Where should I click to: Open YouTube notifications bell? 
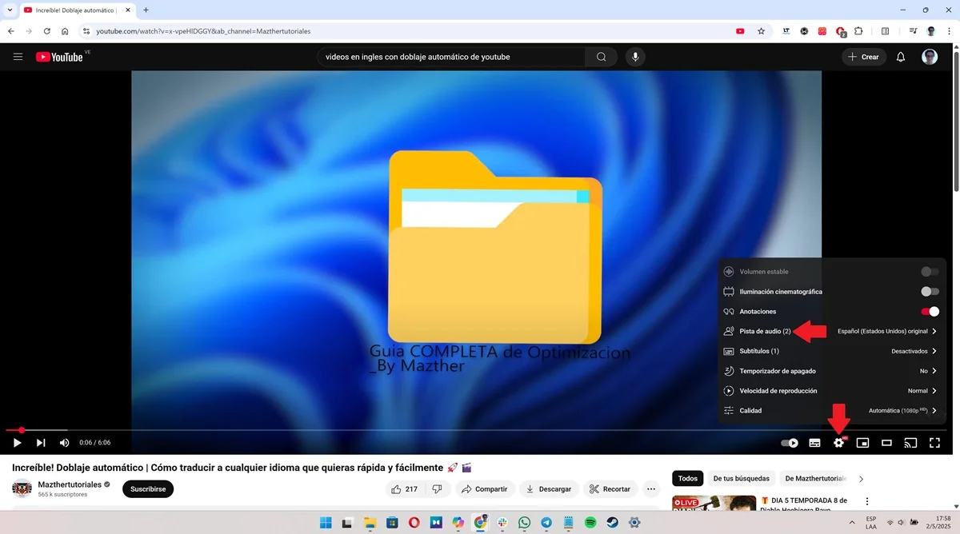coord(901,57)
